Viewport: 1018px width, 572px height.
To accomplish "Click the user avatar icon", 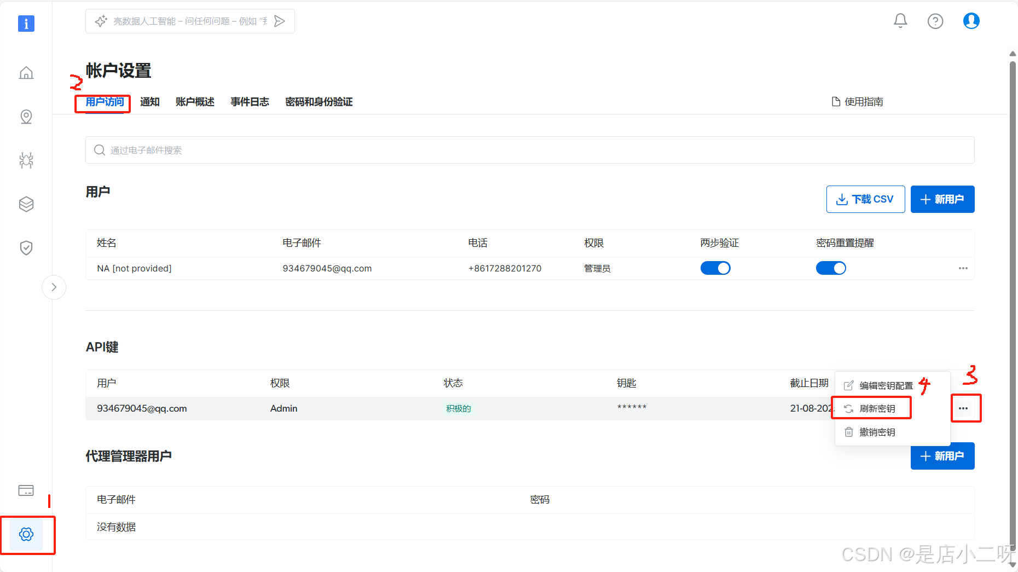I will [971, 20].
